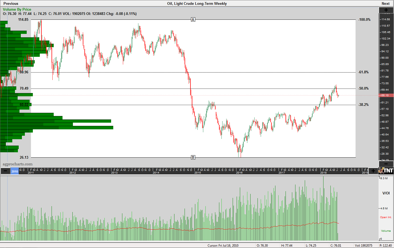
Task: Click the L: 74.25 status bar entry
Action: [x=311, y=245]
